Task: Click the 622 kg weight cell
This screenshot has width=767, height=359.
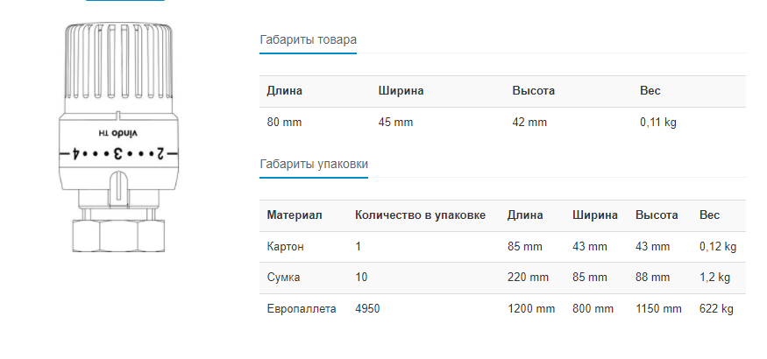Action: coord(716,309)
